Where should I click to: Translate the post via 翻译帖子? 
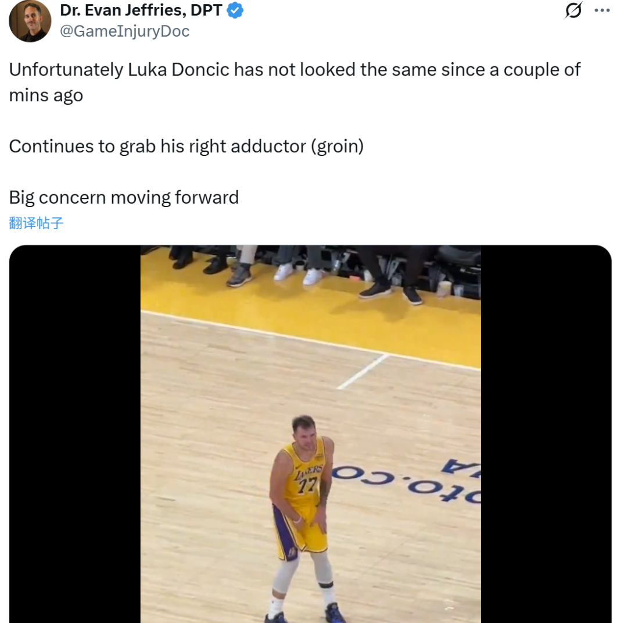36,223
